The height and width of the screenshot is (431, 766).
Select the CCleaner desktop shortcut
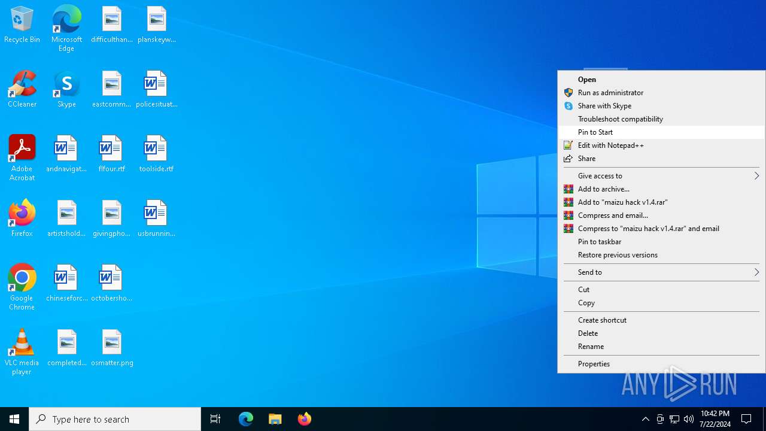point(22,90)
